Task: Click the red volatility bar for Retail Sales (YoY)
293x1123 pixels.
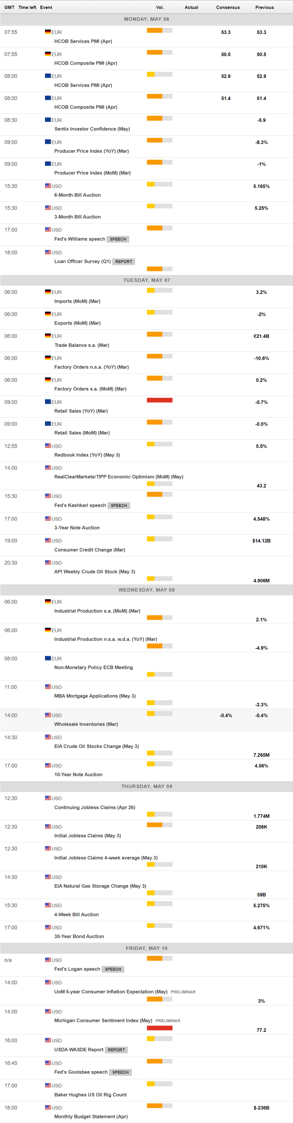Action: point(159,400)
